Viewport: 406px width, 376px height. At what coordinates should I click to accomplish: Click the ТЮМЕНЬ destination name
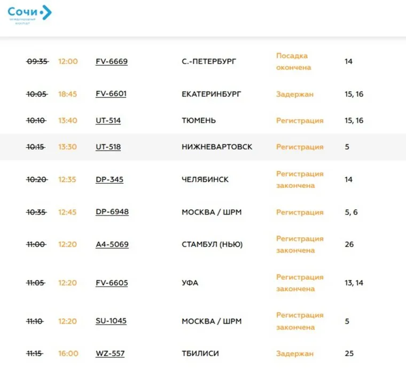[199, 121]
